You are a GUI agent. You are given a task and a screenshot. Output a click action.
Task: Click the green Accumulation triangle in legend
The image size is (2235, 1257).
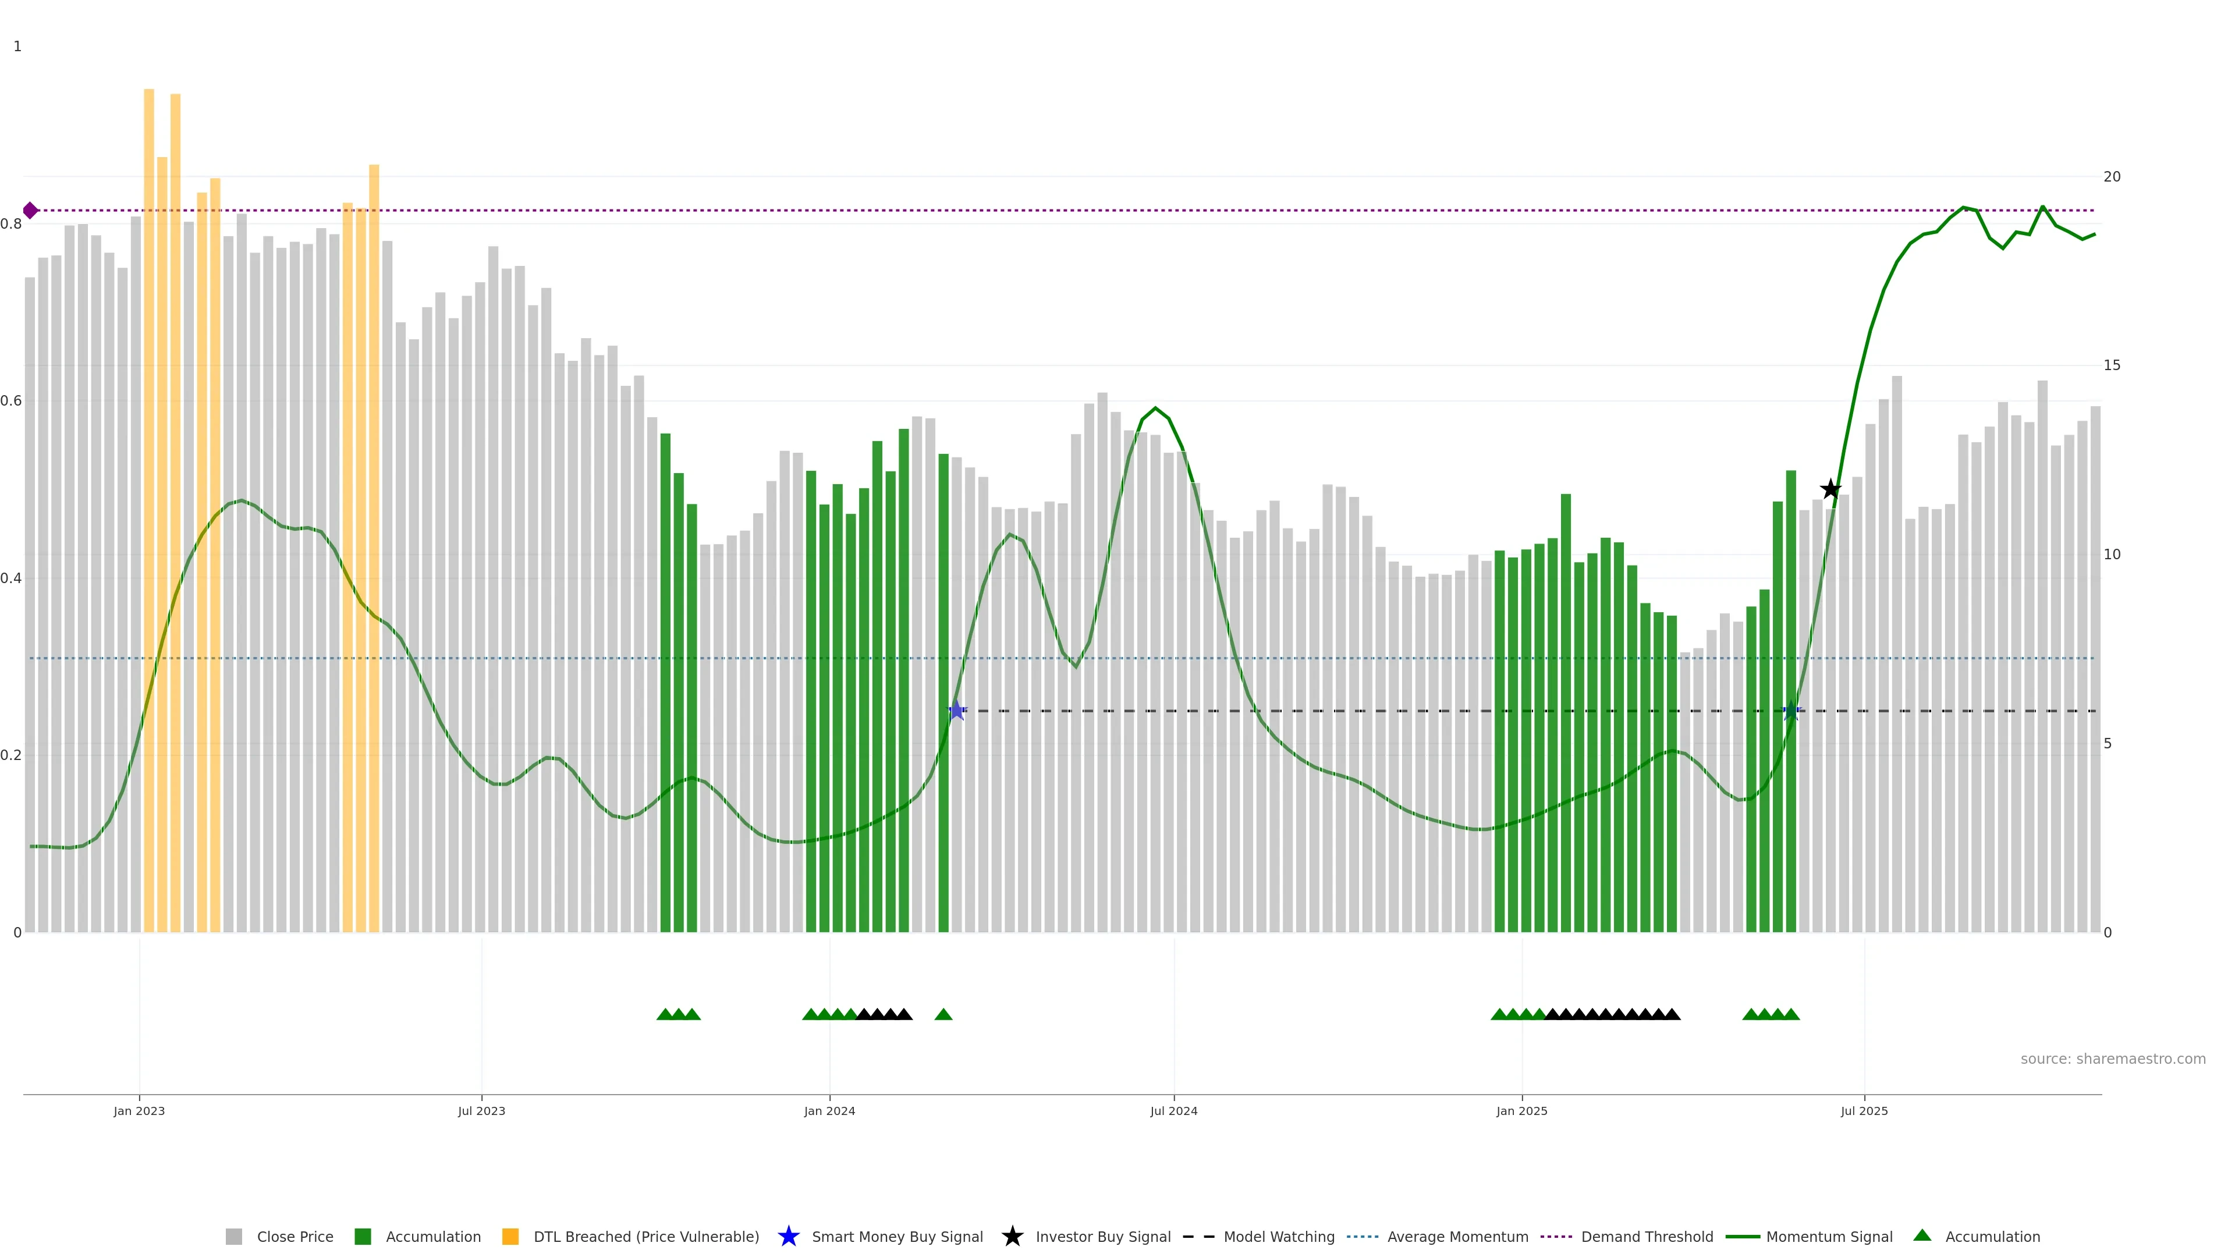click(x=1922, y=1235)
